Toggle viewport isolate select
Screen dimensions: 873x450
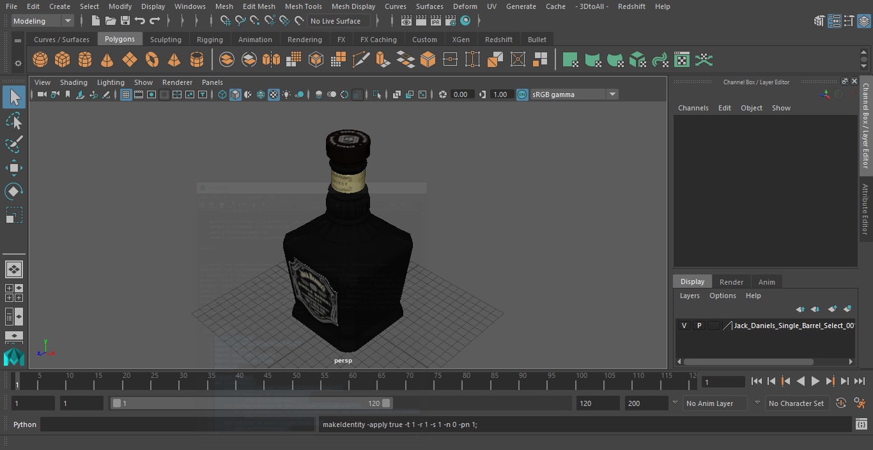point(377,94)
